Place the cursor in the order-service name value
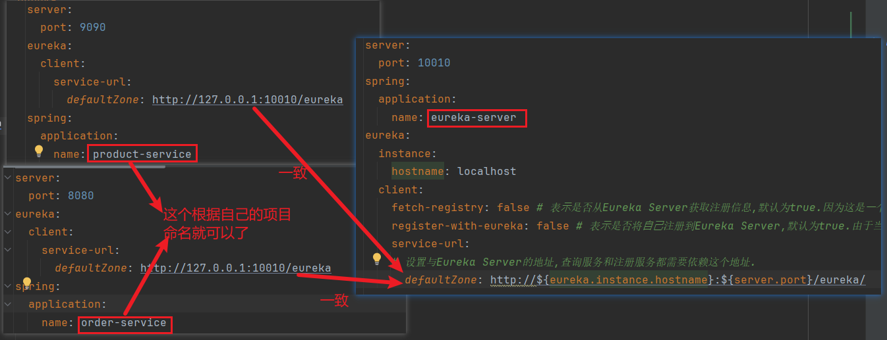887x340 pixels. pyautogui.click(x=124, y=323)
